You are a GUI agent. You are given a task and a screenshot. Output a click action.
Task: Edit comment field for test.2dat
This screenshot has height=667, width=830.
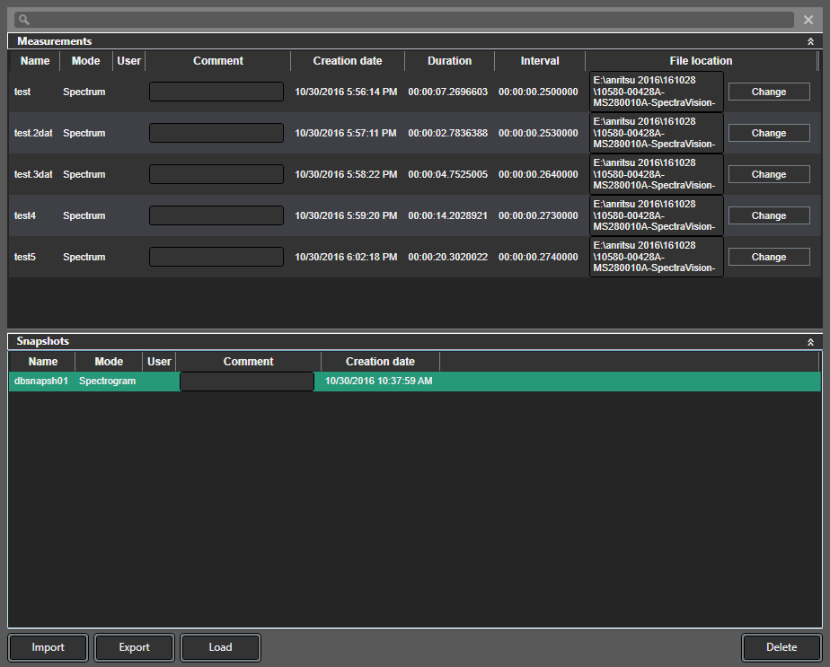pos(216,133)
